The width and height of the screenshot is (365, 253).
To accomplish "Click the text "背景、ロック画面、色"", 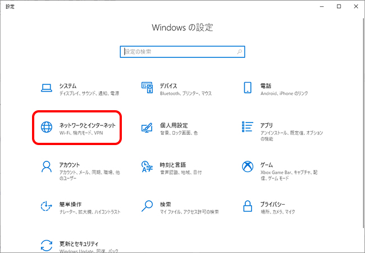I will tap(179, 133).
